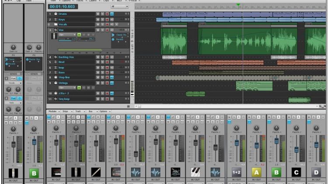The height and width of the screenshot is (184, 328).
Task: Expand IN / OUT on the D bus strip
Action: click(316, 180)
